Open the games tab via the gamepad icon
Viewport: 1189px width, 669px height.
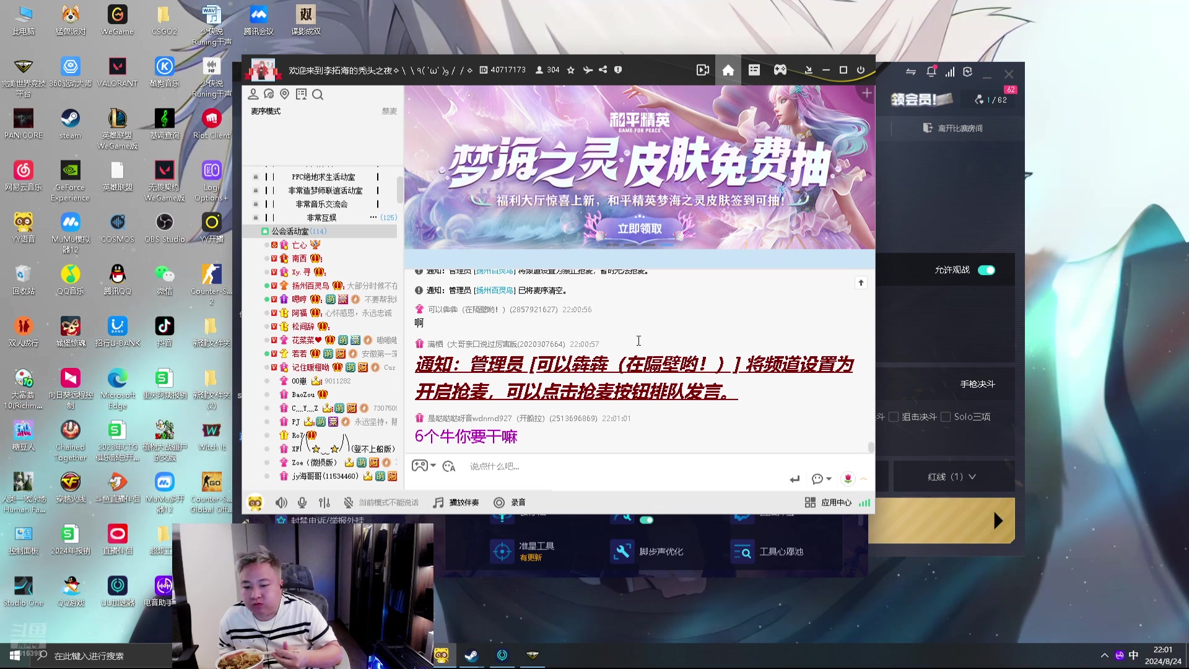coord(780,70)
